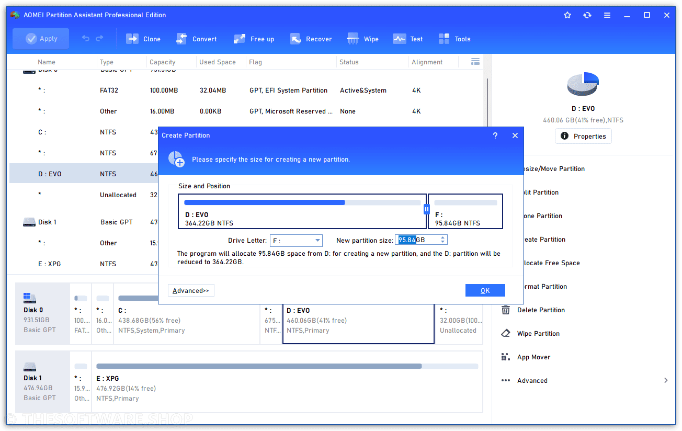The width and height of the screenshot is (682, 431).
Task: Click the partition divider slider handle
Action: click(x=426, y=209)
